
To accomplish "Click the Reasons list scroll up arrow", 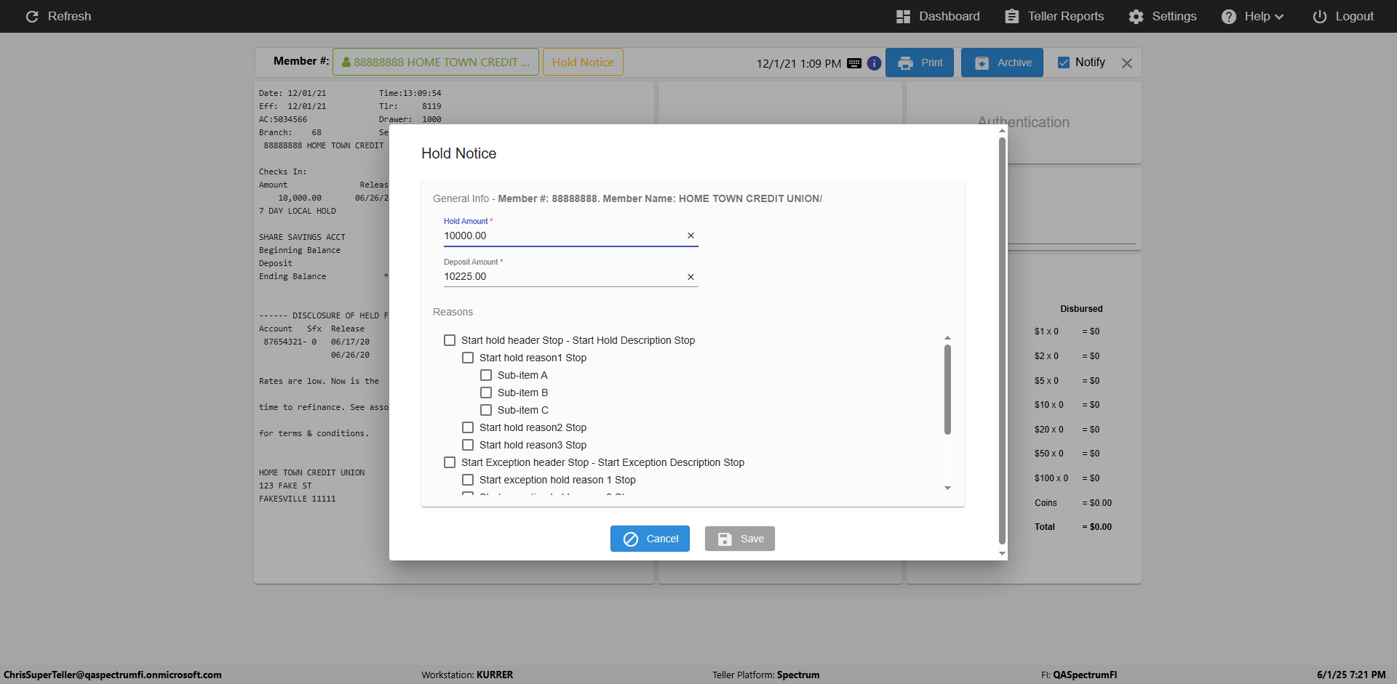I will tap(947, 338).
